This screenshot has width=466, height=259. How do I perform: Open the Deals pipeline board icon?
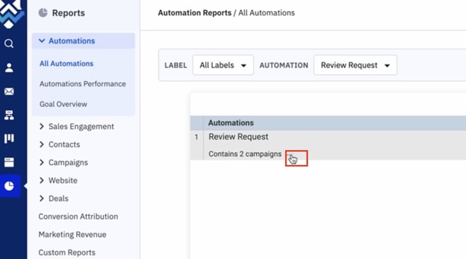tap(9, 139)
